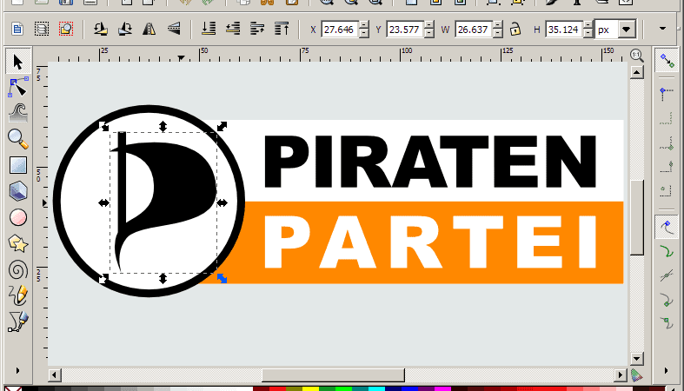
Task: Pick the cyan swatch in the palette
Action: point(376,388)
